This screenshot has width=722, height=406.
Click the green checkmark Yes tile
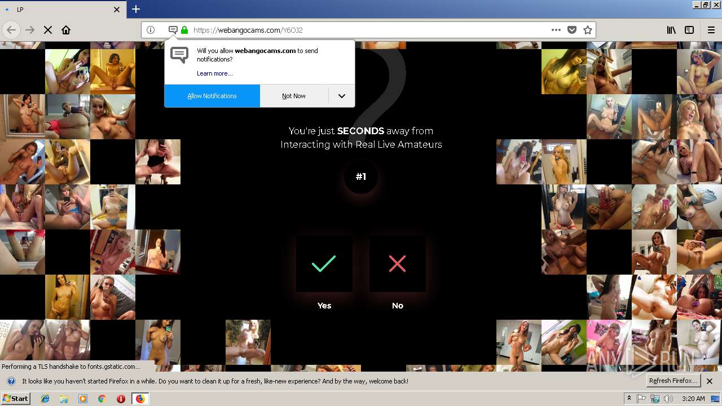pos(324,263)
